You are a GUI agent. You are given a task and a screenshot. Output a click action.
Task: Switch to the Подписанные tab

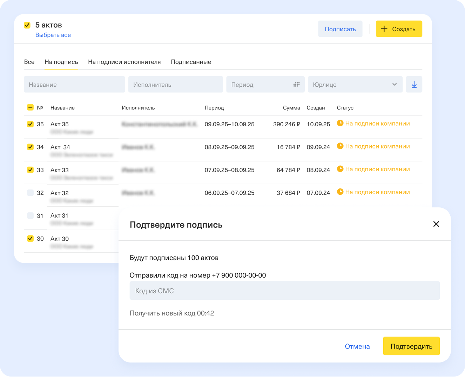pos(191,62)
